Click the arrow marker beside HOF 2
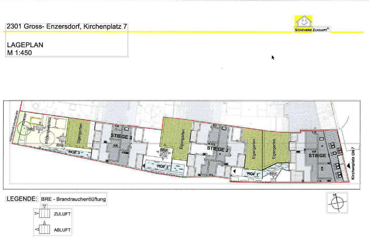The image size is (369, 238). (x=143, y=165)
